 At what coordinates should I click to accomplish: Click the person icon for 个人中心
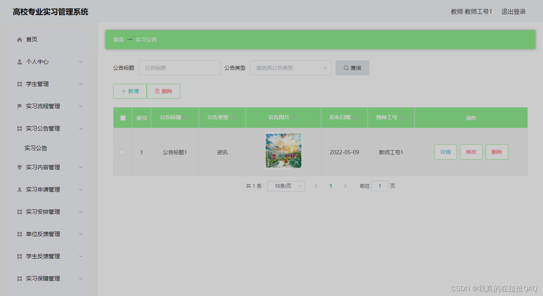click(x=19, y=61)
